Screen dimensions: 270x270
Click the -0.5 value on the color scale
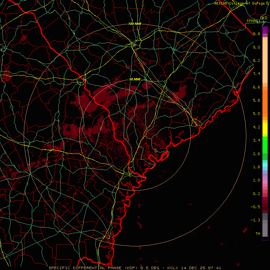tap(255, 207)
